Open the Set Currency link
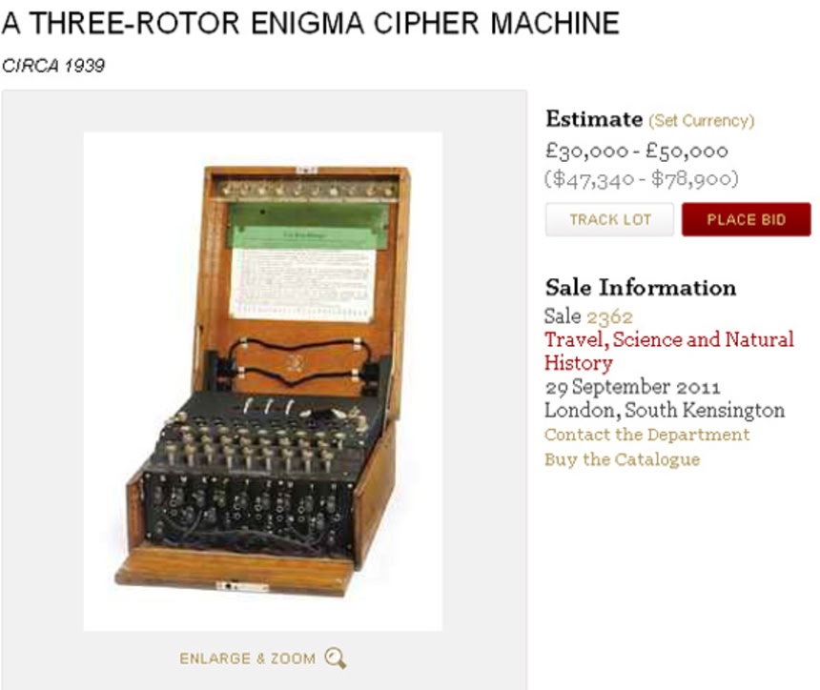Screen dimensions: 820x690 click(701, 121)
